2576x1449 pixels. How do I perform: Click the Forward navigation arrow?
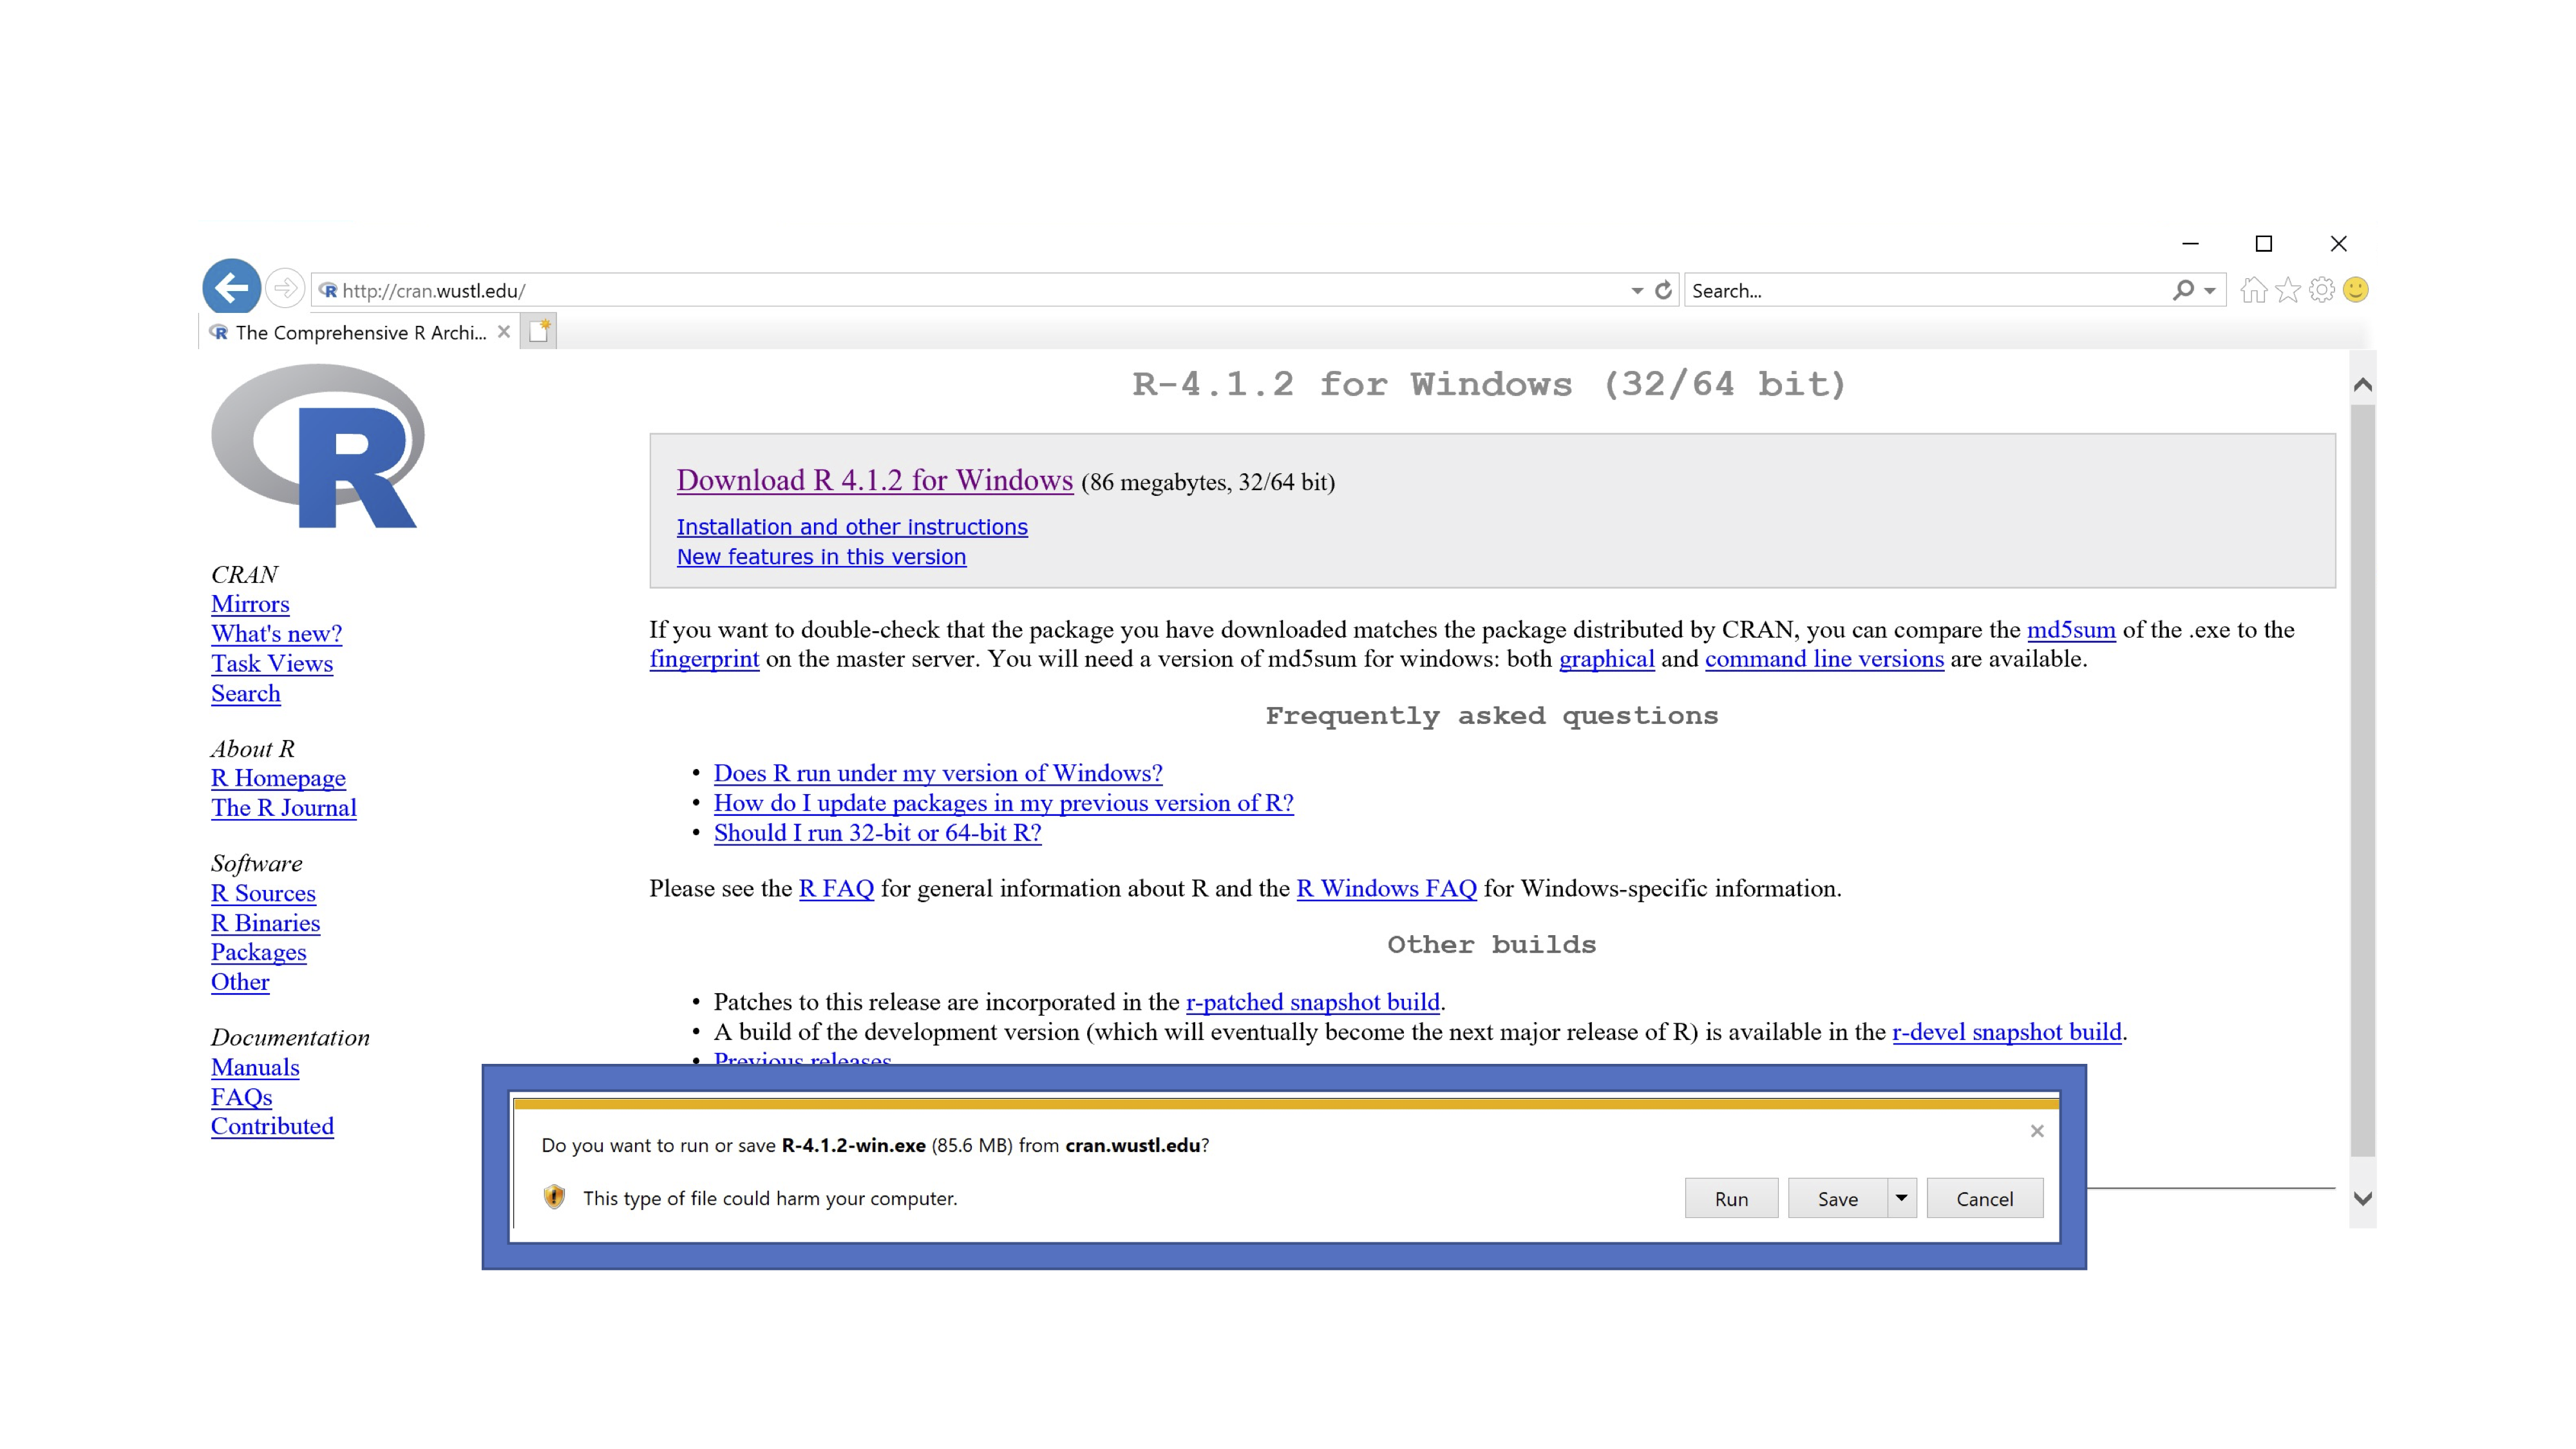click(x=285, y=289)
